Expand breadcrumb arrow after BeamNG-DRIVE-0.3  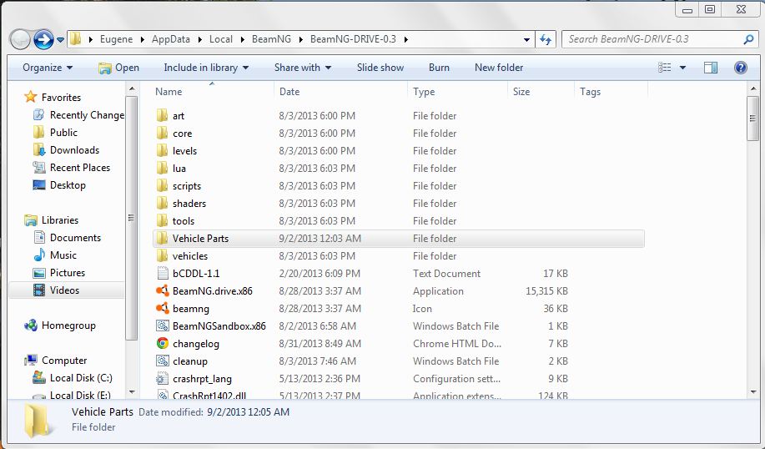click(406, 39)
